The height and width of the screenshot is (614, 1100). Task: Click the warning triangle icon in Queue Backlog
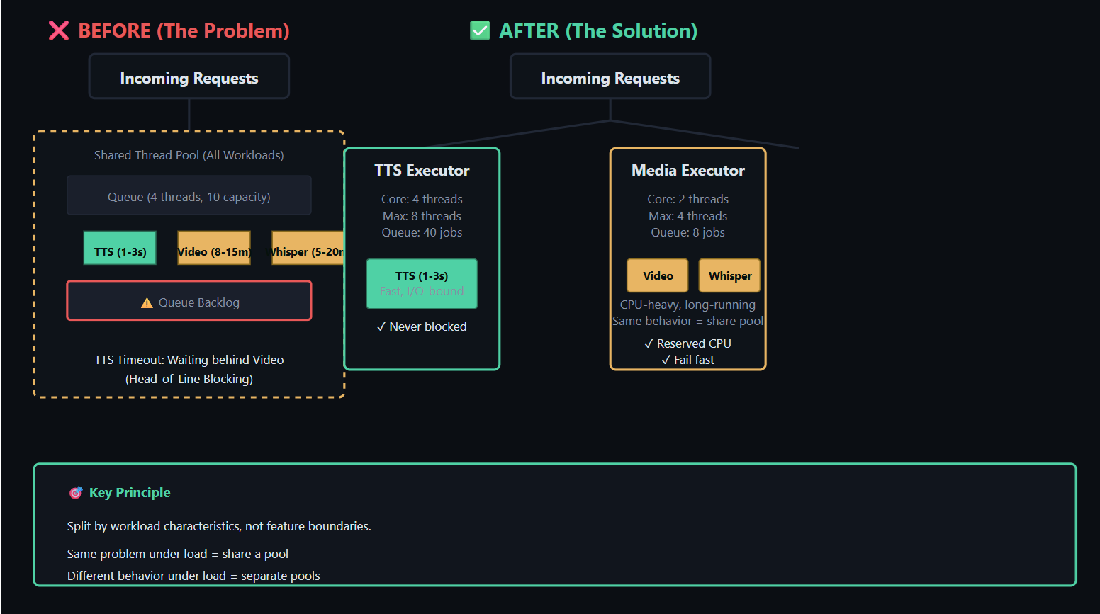coord(147,303)
